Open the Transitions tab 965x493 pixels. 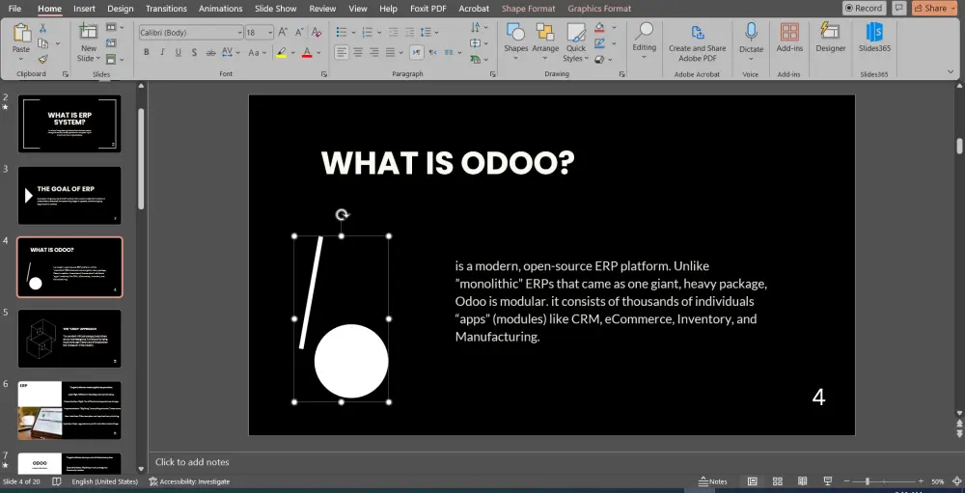[166, 9]
